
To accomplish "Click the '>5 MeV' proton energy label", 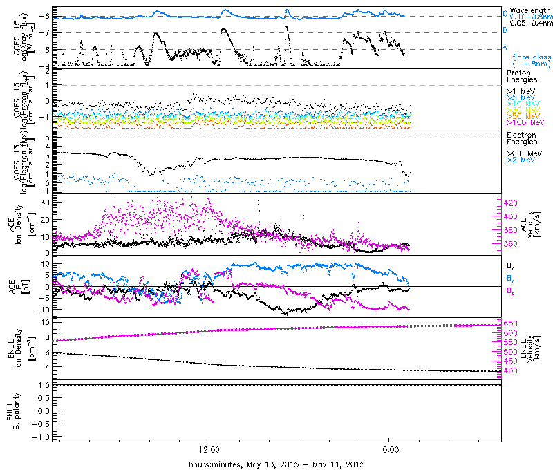I will (521, 97).
